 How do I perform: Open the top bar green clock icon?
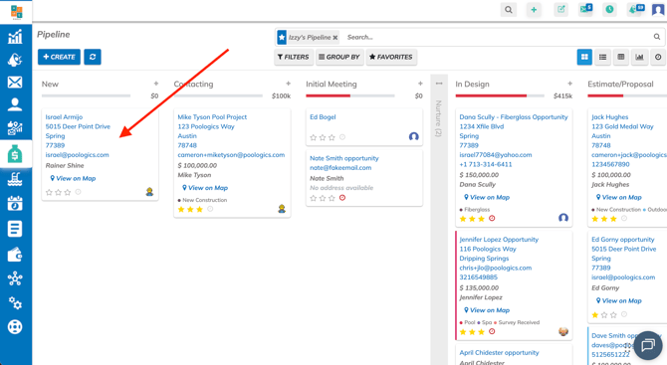point(609,9)
